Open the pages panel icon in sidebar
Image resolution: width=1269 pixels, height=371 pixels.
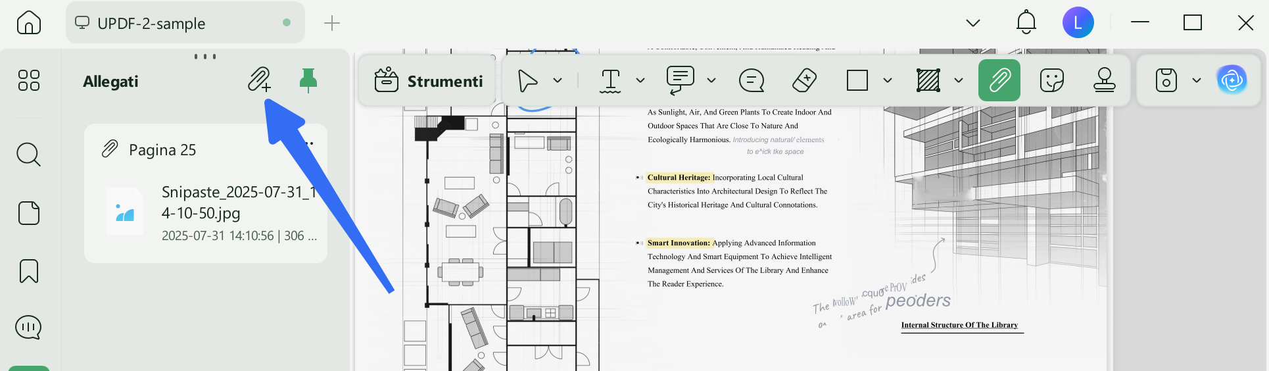[29, 213]
